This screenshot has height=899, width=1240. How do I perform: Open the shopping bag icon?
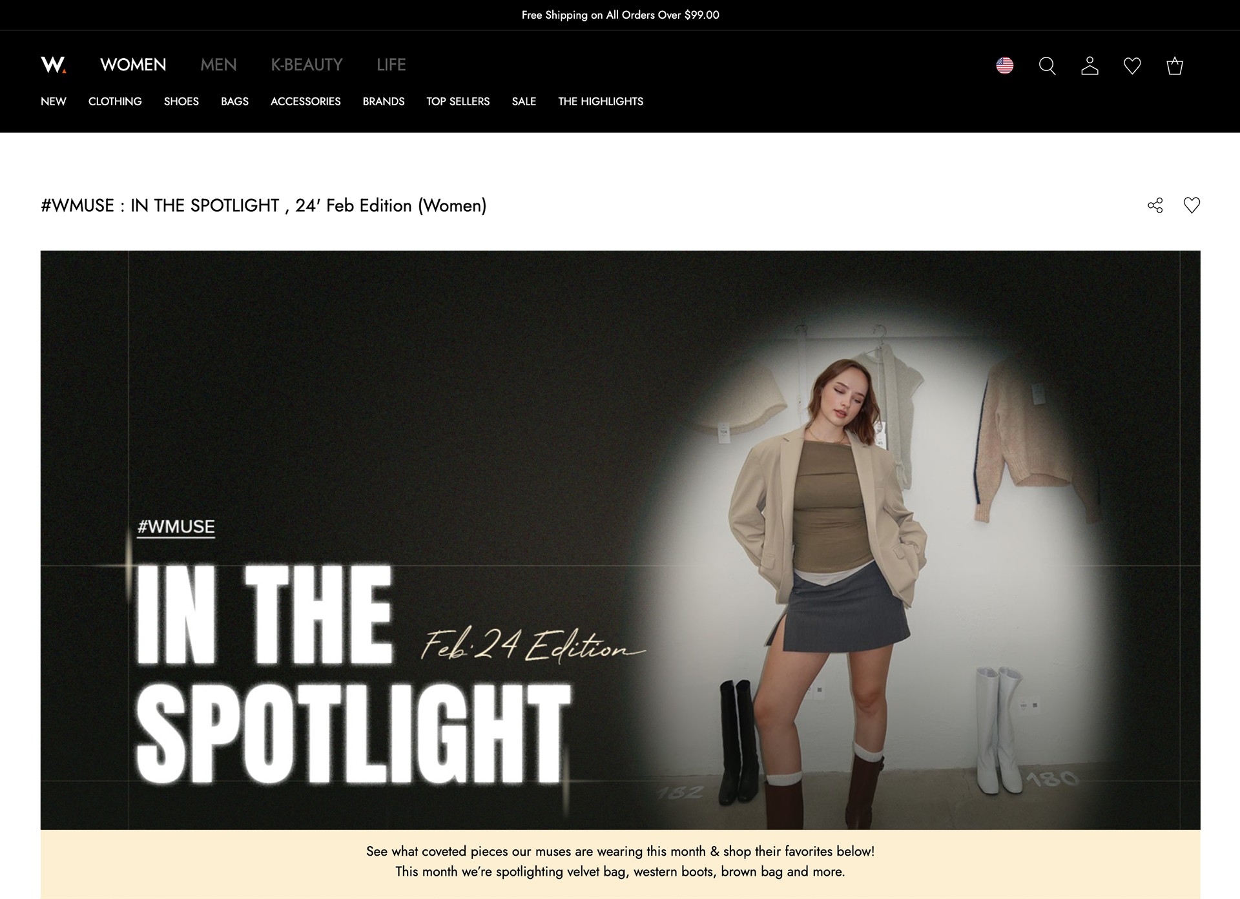tap(1175, 66)
